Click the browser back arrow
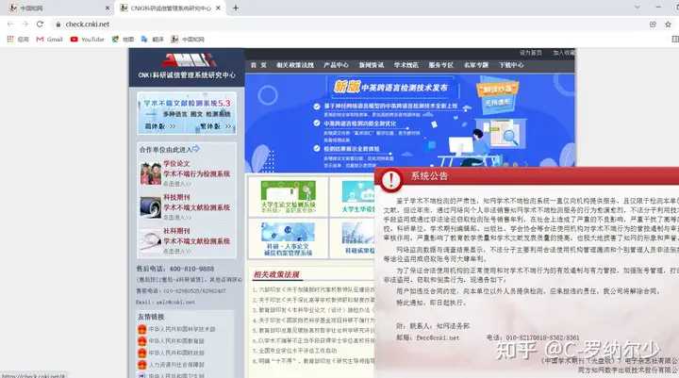 [10, 25]
